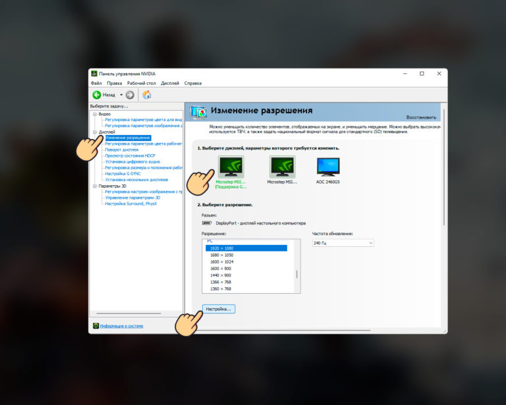Select resolution 1600 × 1024
This screenshot has width=506, height=405.
point(221,262)
